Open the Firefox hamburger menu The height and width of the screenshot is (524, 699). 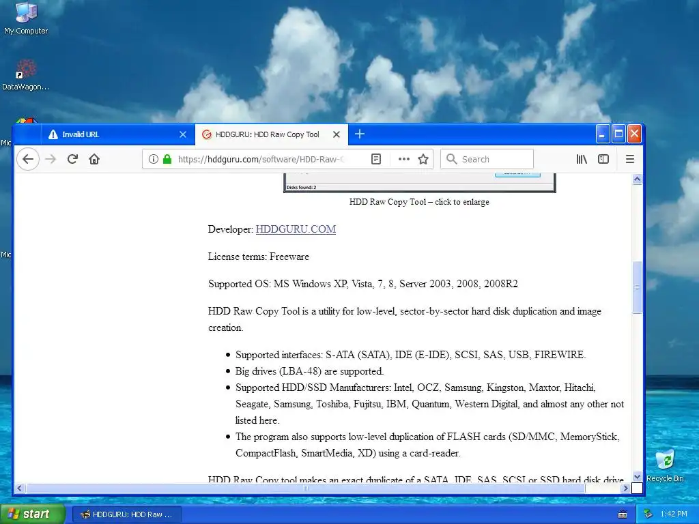[x=630, y=159]
